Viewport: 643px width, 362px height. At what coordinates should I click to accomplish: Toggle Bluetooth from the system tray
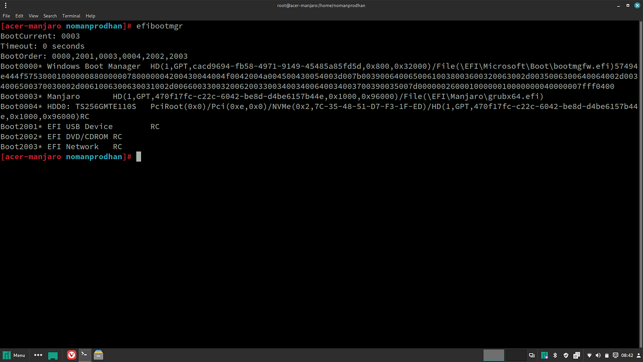coord(554,355)
